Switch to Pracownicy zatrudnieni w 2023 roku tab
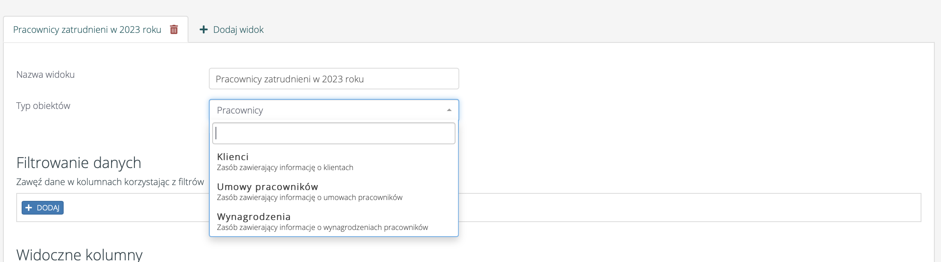941x262 pixels. [87, 30]
